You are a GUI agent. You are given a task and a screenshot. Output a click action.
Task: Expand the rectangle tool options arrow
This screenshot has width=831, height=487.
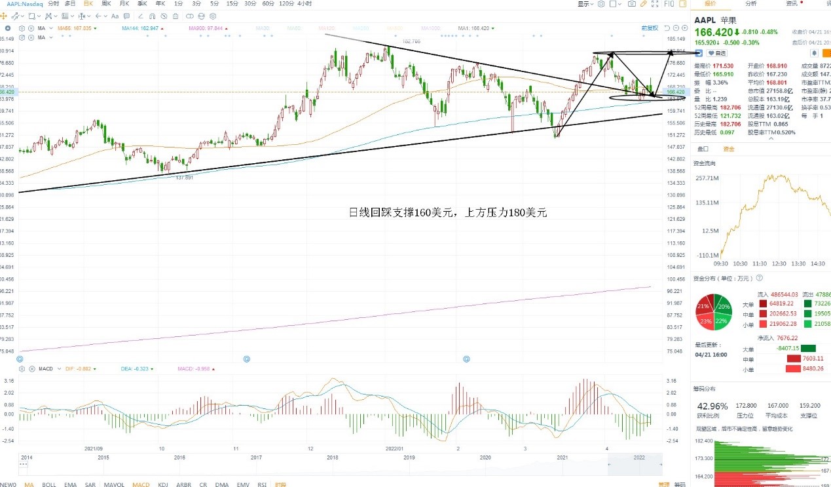point(39,16)
